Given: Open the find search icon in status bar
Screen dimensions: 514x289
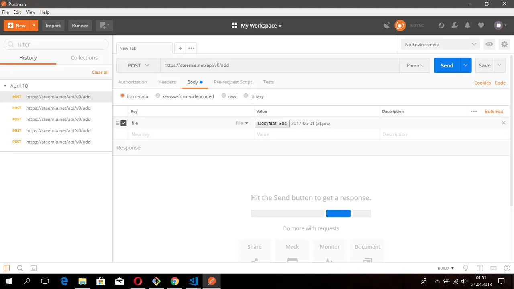Looking at the screenshot, I should (20, 268).
